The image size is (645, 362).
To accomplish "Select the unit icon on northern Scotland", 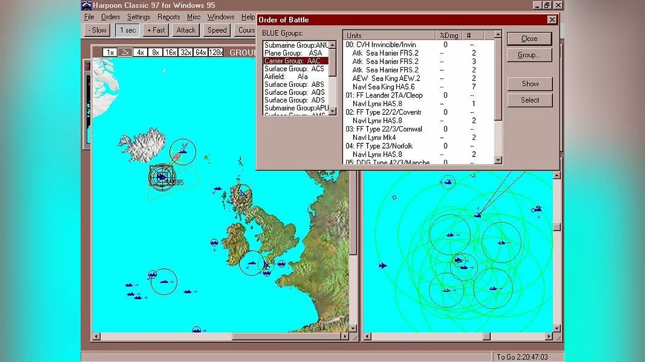I will point(242,193).
